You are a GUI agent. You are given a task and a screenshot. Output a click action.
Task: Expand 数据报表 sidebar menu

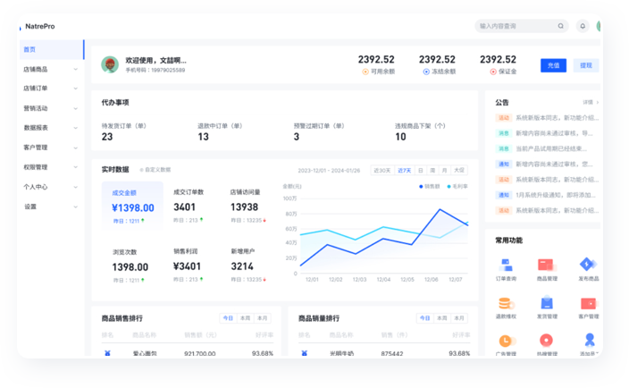pos(50,128)
